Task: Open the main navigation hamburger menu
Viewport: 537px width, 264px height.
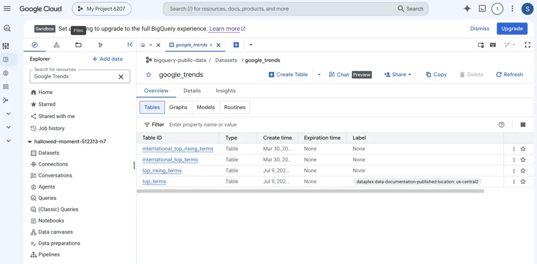Action: (x=7, y=8)
